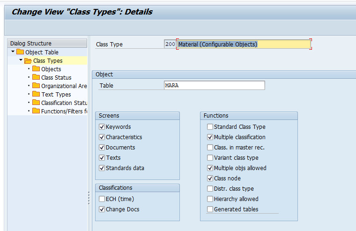
Task: Click the Class Types open folder icon
Action: 28,60
